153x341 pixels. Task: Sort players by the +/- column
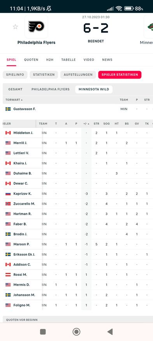click(86, 123)
